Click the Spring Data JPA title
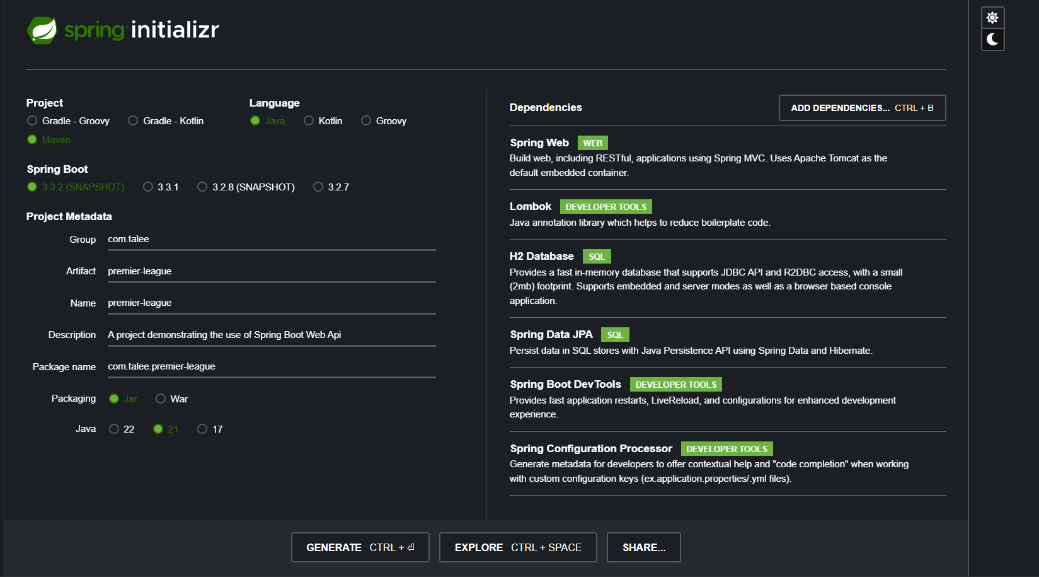Viewport: 1039px width, 577px height. coord(551,335)
